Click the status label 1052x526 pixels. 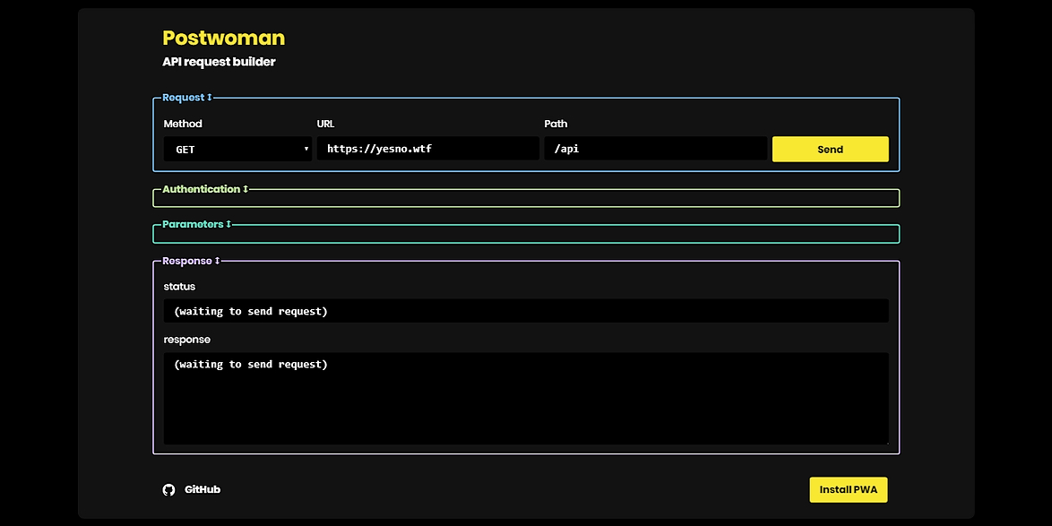click(x=179, y=287)
